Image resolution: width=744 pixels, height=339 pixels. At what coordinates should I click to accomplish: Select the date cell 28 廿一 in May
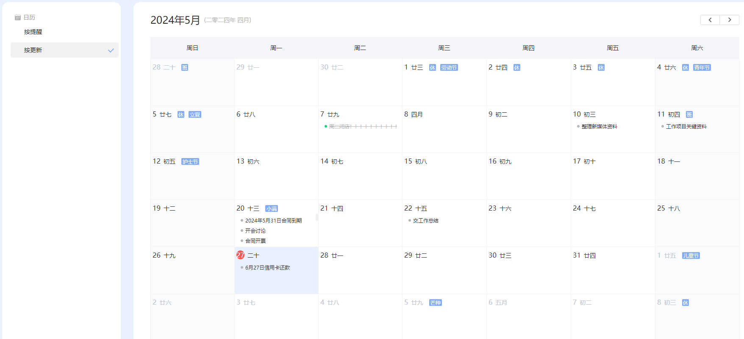click(x=360, y=270)
